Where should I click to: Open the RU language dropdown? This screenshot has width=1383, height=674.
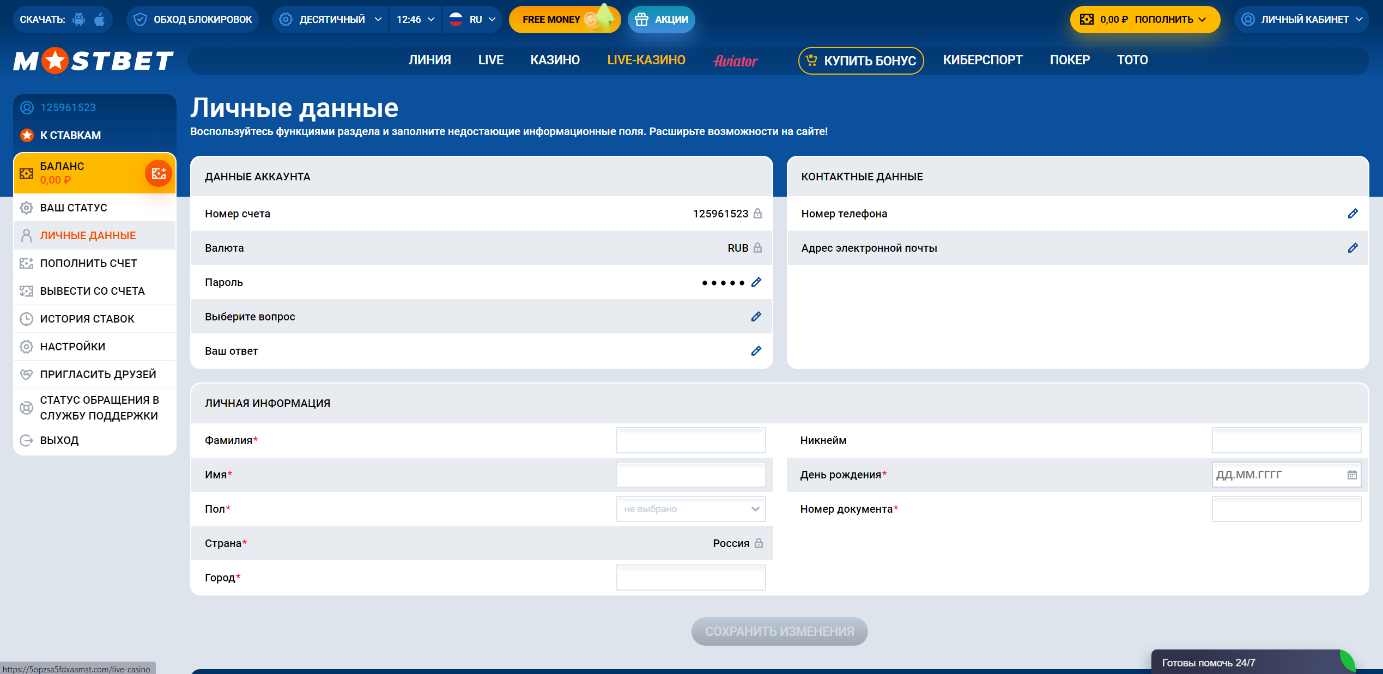(472, 20)
